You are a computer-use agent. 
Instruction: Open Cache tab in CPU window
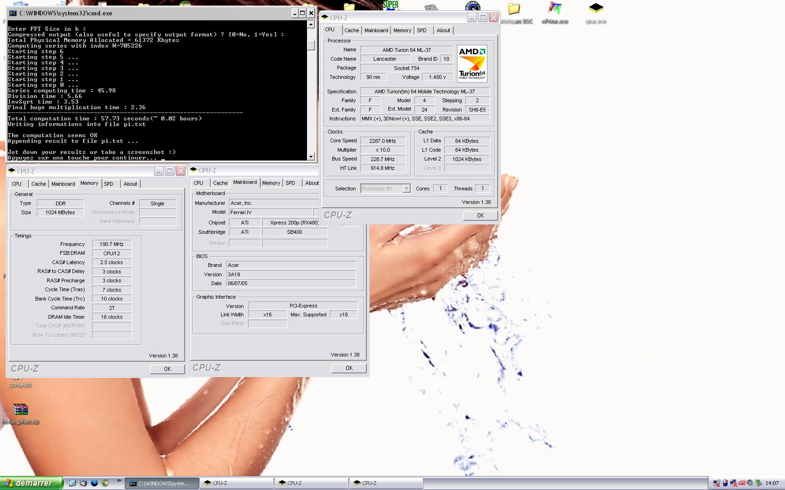(x=351, y=30)
